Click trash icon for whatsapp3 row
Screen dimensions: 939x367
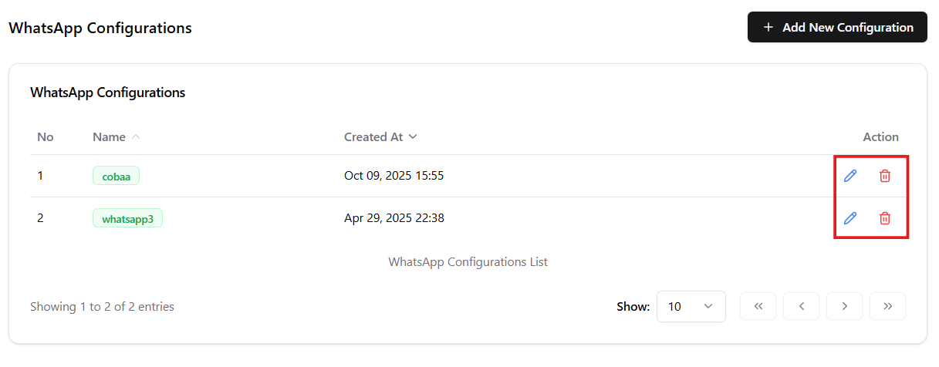[885, 218]
